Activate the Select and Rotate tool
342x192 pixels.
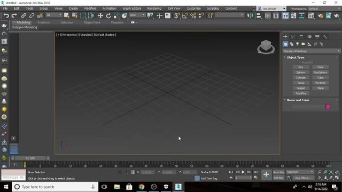coord(108,15)
